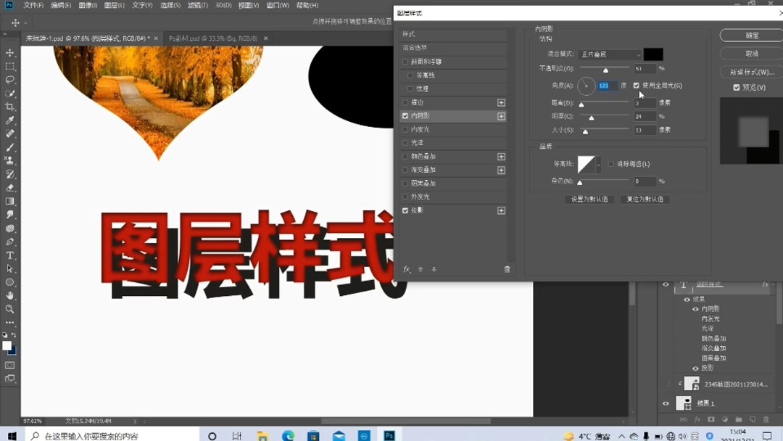
Task: Click the fx icon on the text layer
Action: click(766, 284)
